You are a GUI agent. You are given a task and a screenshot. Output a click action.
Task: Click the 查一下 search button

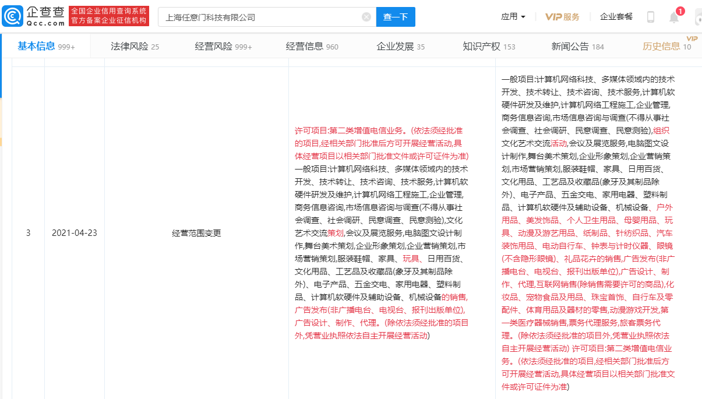(x=396, y=17)
